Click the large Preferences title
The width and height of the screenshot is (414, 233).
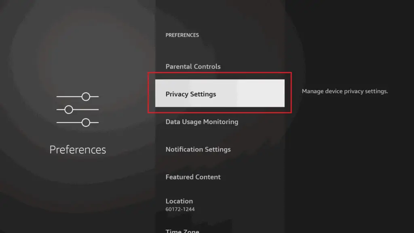(78, 150)
